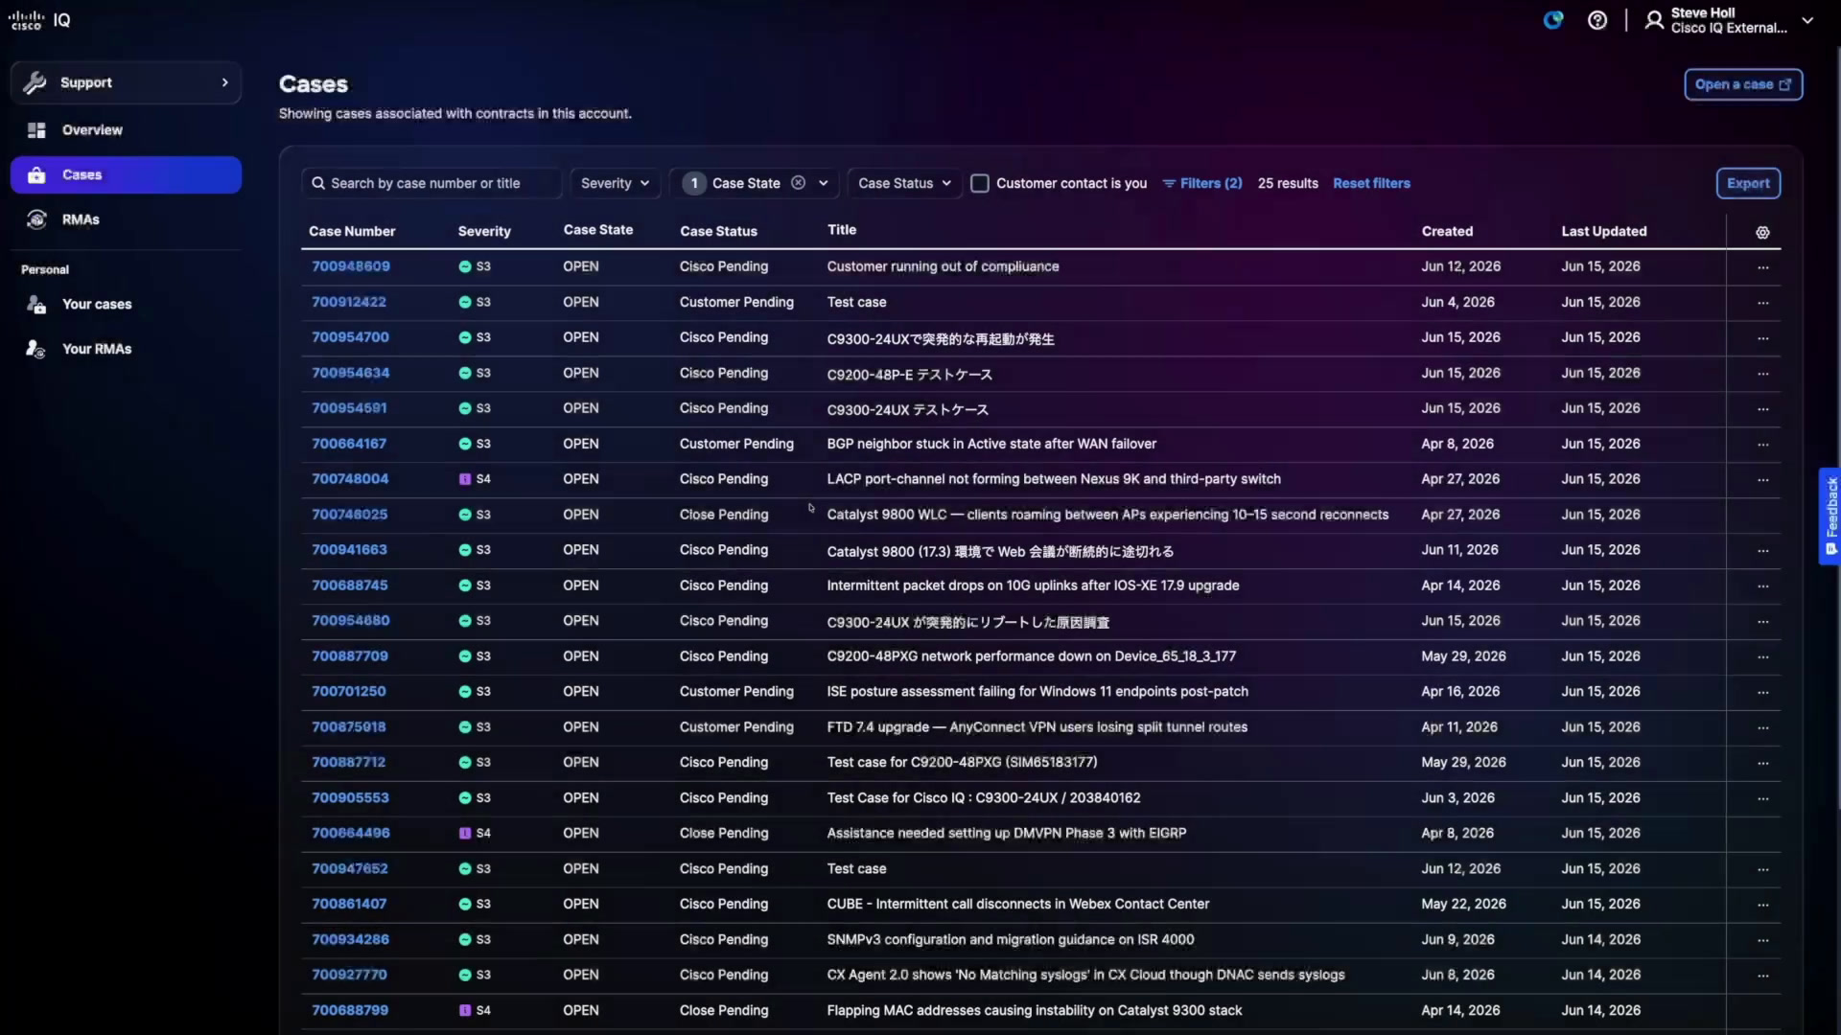Viewport: 1841px width, 1035px height.
Task: Sort by Last Updated column header
Action: click(1603, 231)
